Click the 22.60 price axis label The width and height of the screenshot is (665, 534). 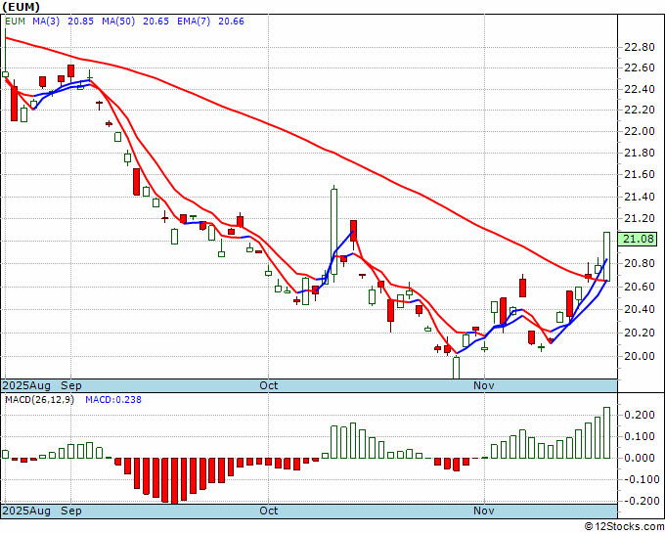point(640,67)
